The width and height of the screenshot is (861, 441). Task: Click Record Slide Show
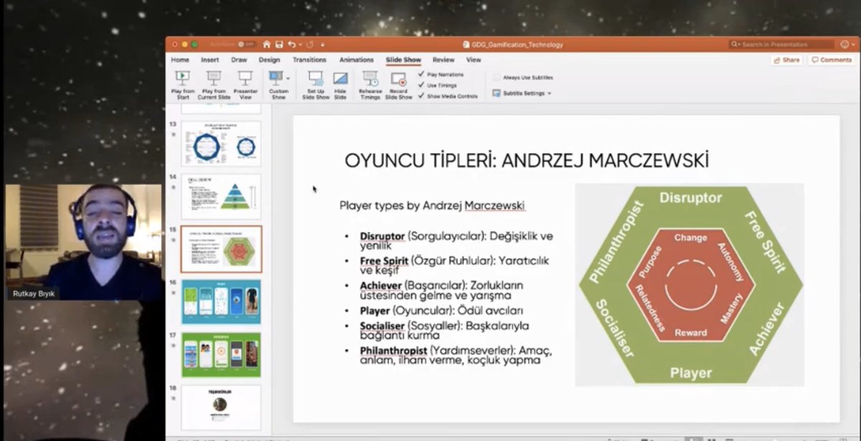[399, 85]
